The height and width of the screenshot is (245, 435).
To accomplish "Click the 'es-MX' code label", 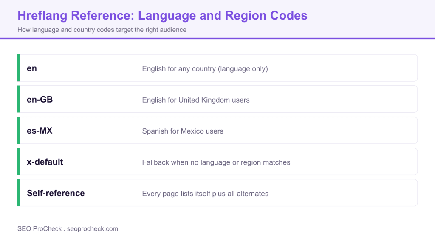I will [40, 131].
